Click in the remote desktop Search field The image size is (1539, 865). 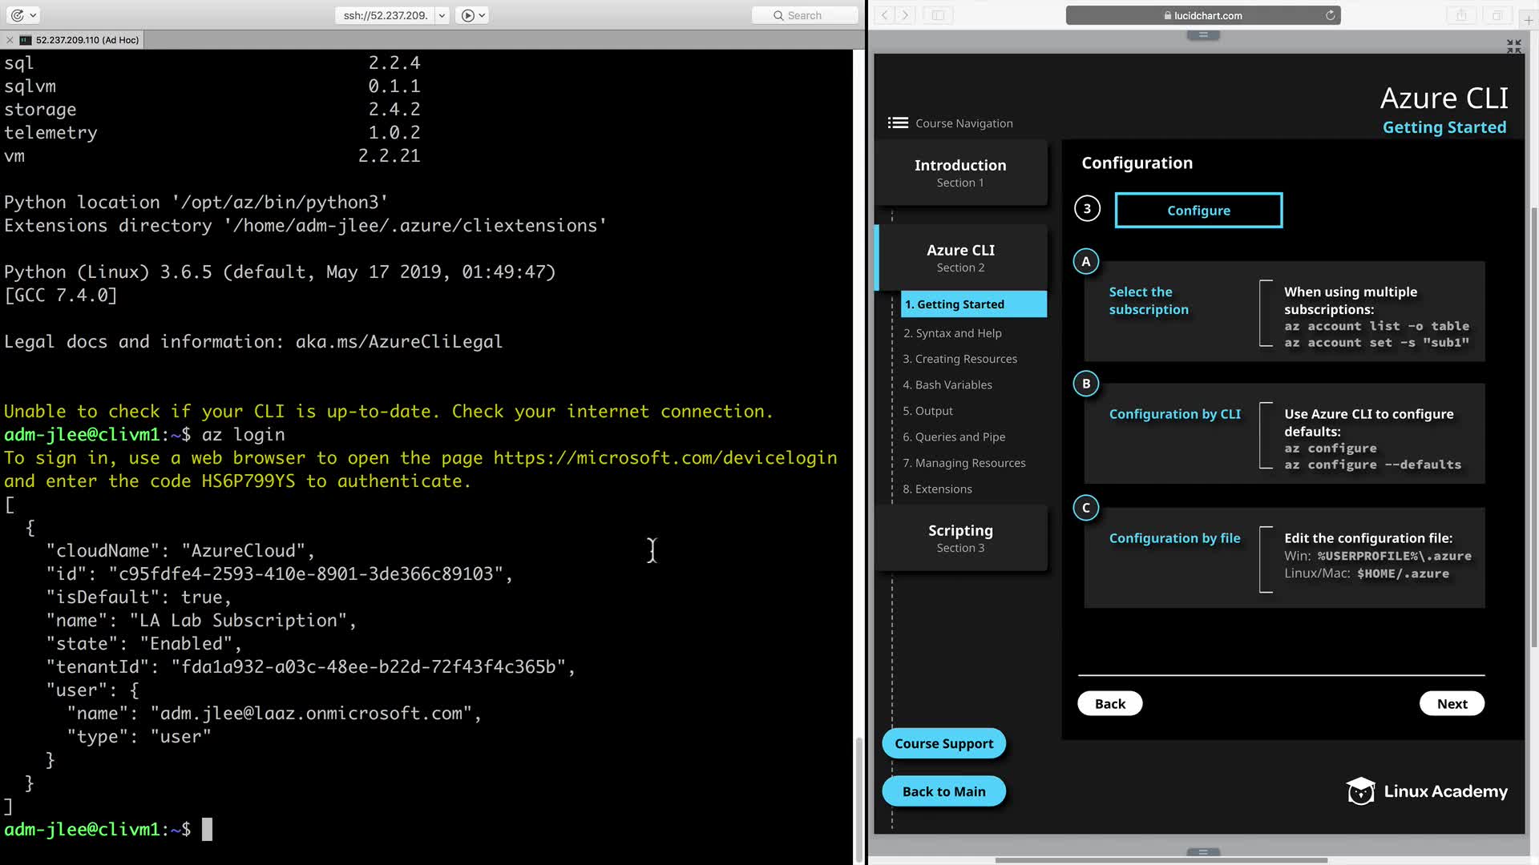point(805,15)
